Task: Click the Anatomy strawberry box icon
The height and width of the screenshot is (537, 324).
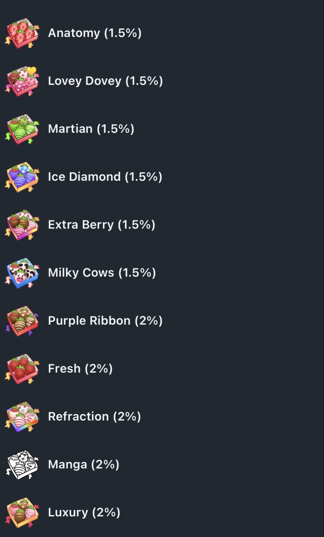Action: (x=22, y=33)
